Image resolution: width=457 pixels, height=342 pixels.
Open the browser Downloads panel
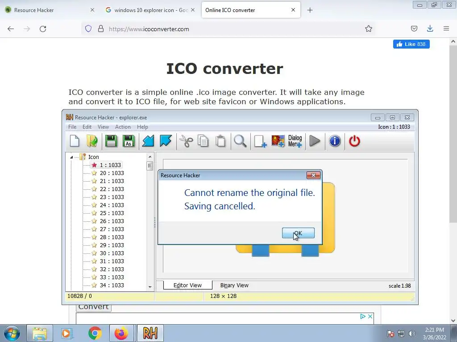click(x=430, y=28)
